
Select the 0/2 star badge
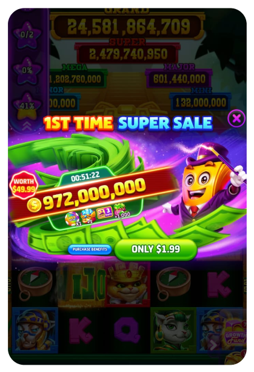tap(27, 35)
